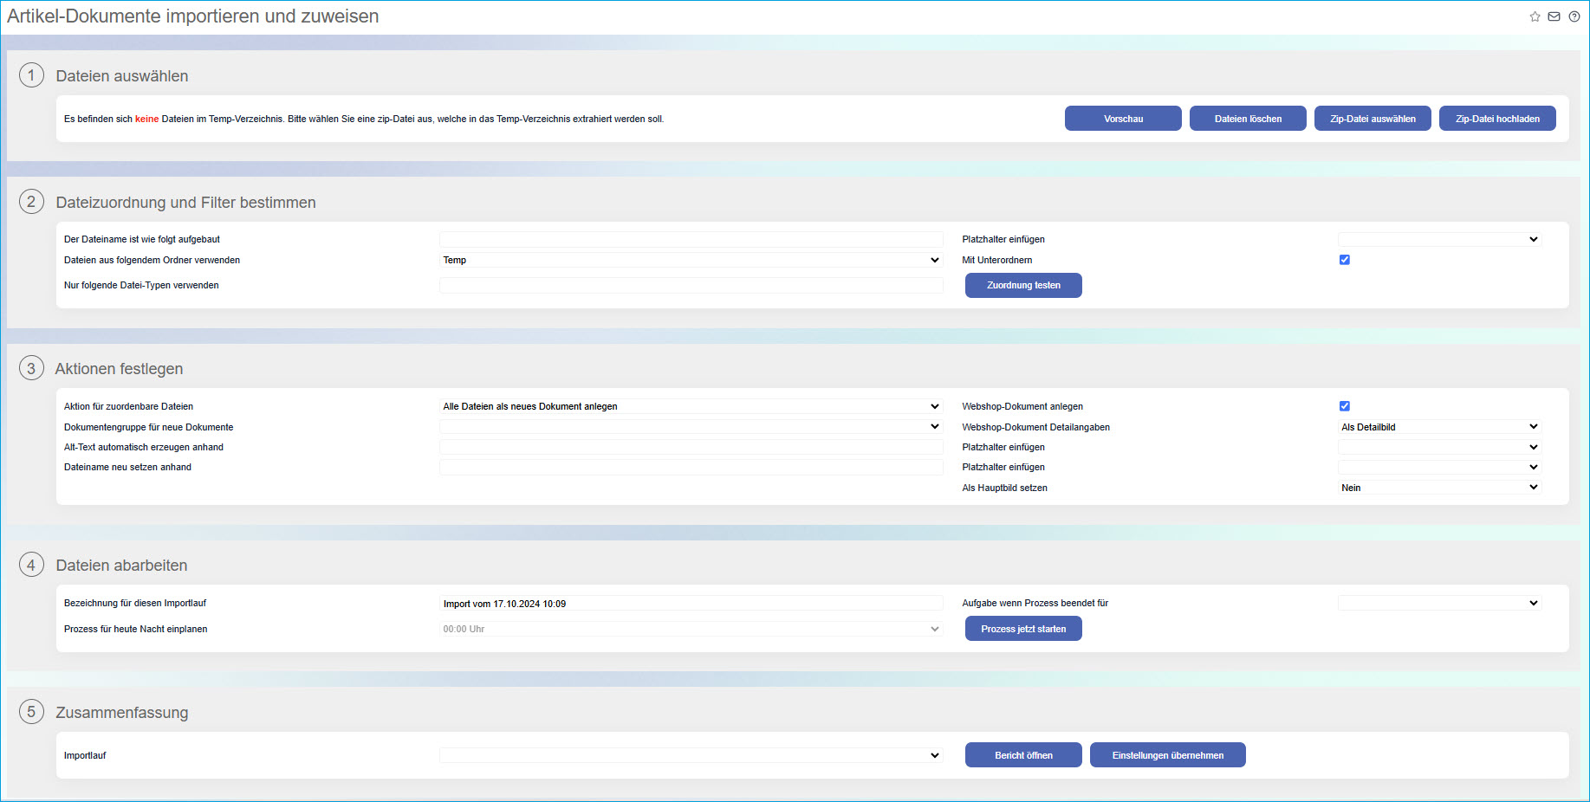Click the Vorschau button
This screenshot has width=1590, height=802.
coord(1123,119)
